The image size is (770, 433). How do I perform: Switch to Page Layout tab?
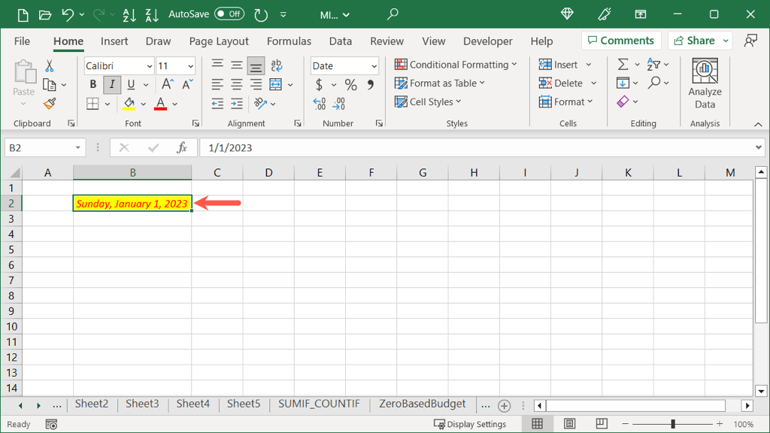click(x=219, y=41)
